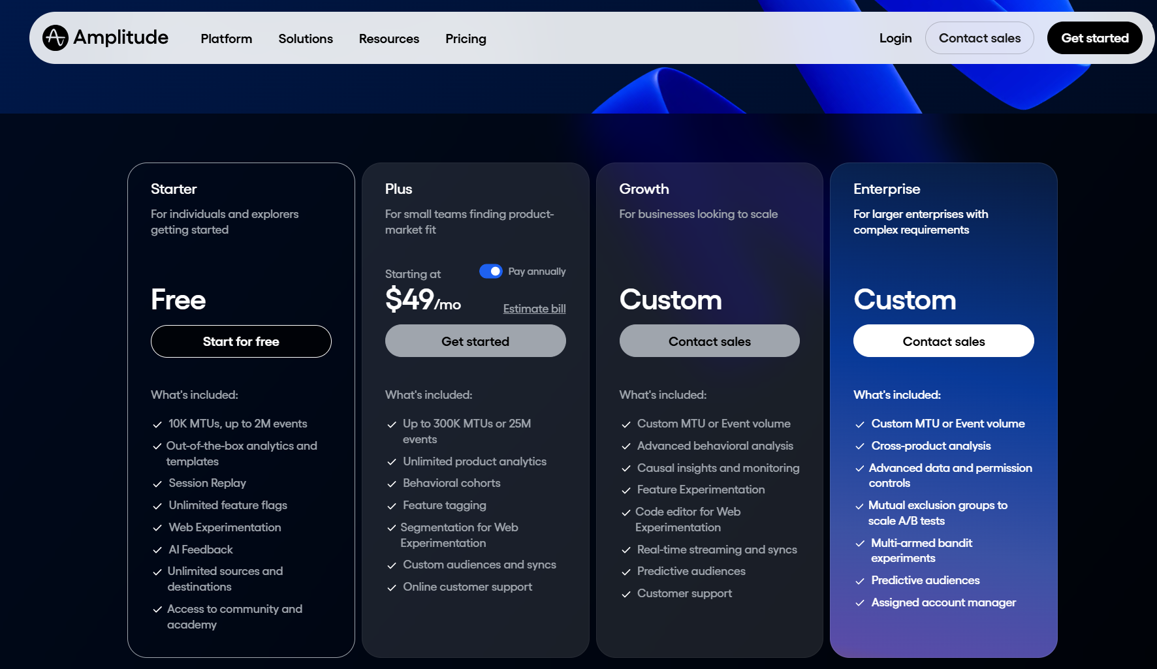The image size is (1157, 669).
Task: Click "Multi-armed bandit experiments"
Action: (x=921, y=550)
